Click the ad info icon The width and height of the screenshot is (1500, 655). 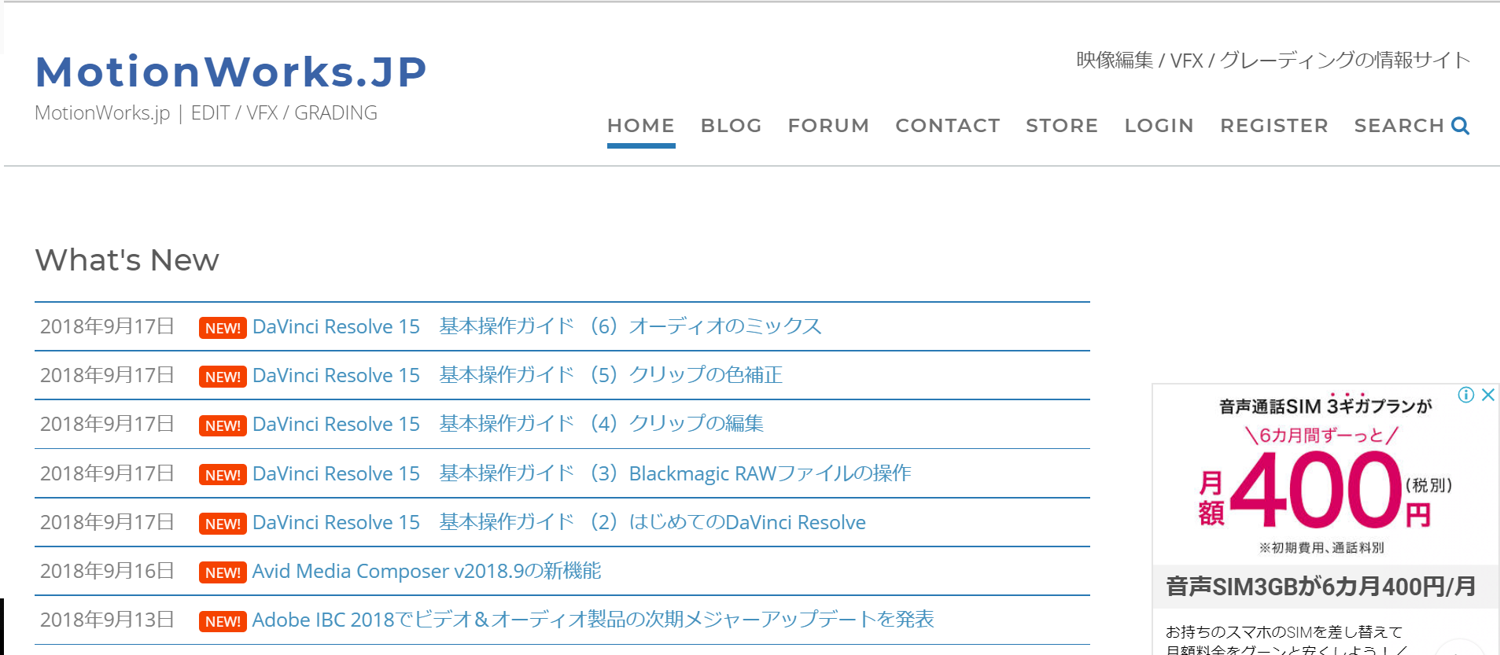point(1465,395)
